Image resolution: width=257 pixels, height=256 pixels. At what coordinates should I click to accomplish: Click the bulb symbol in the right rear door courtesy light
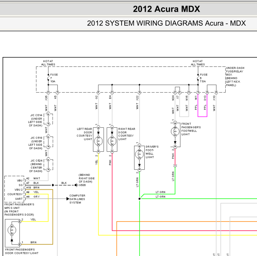pyautogui.click(x=112, y=141)
